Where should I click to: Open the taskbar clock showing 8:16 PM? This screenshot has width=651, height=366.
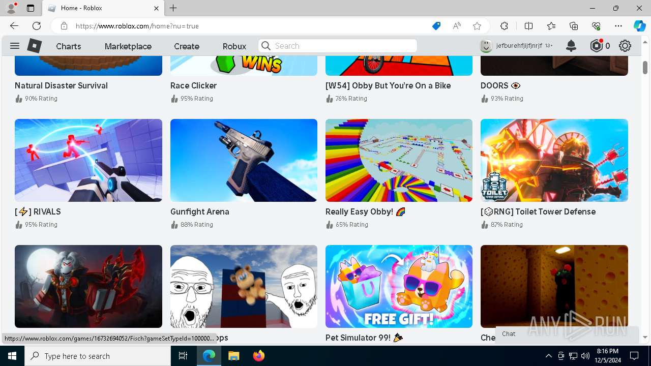(607, 356)
